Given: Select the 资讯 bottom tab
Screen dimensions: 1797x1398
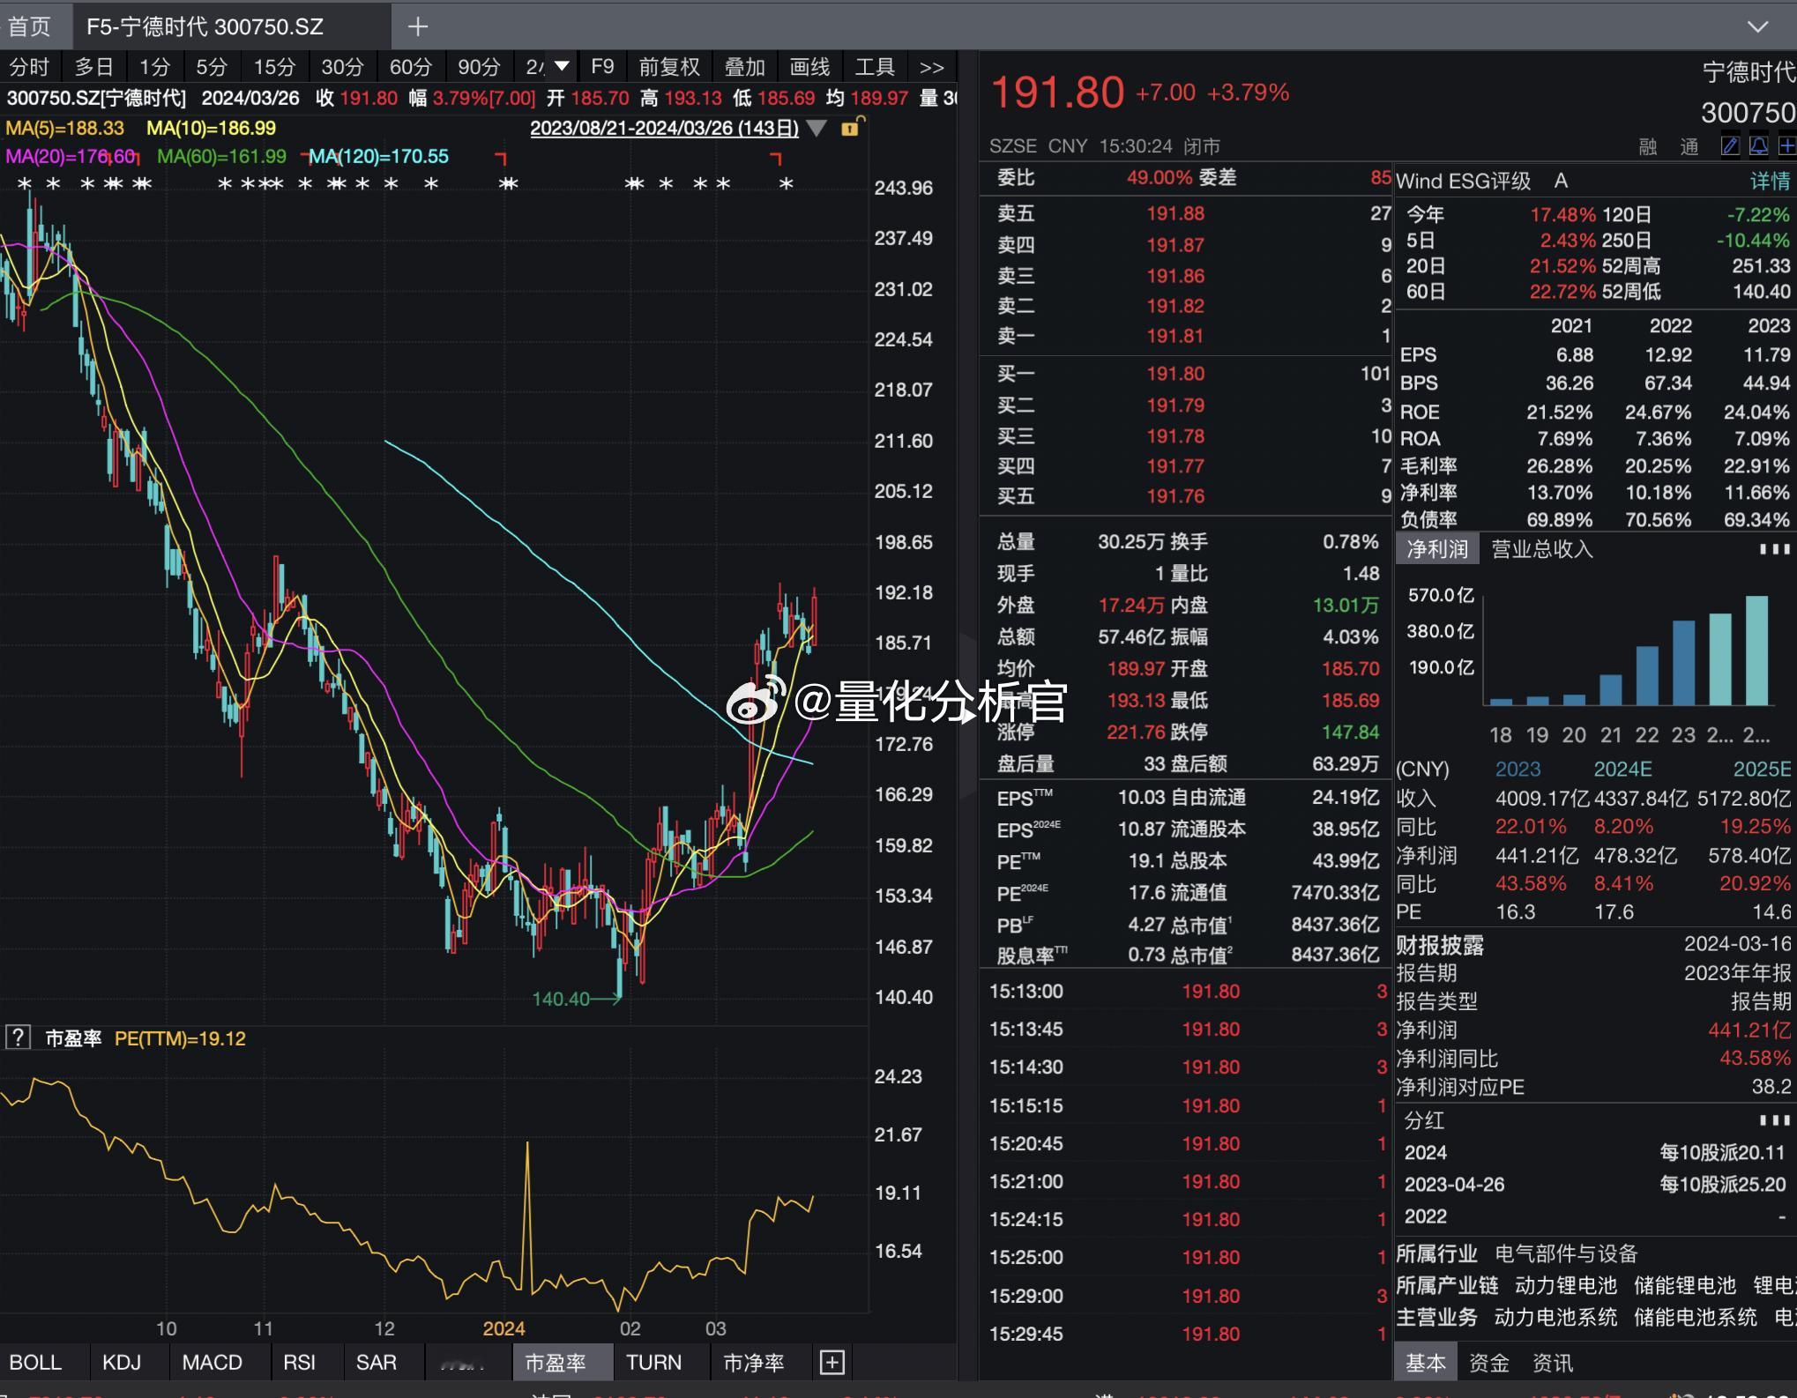Looking at the screenshot, I should 1553,1363.
